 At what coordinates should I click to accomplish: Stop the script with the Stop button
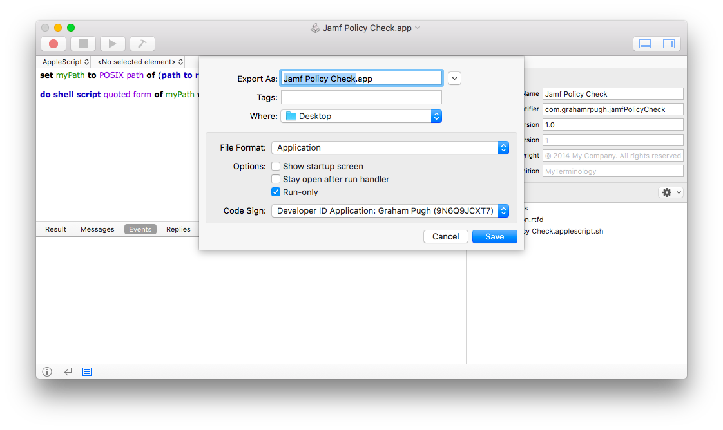coord(83,44)
